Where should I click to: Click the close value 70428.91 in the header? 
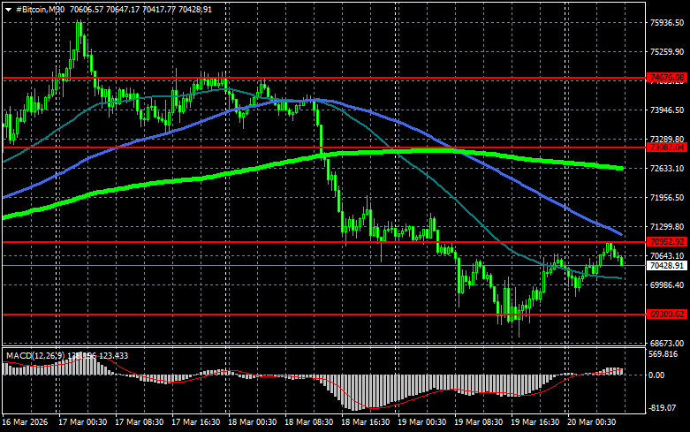195,9
